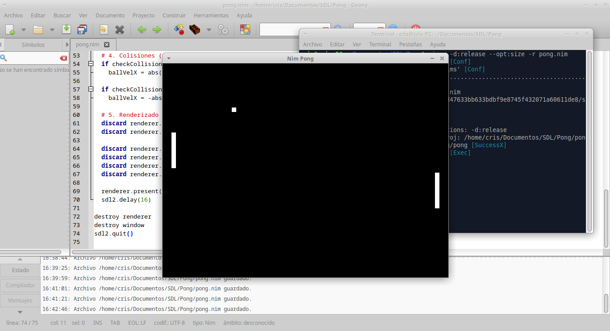610x331 pixels.
Task: Open the Estado message tab
Action: [21, 270]
